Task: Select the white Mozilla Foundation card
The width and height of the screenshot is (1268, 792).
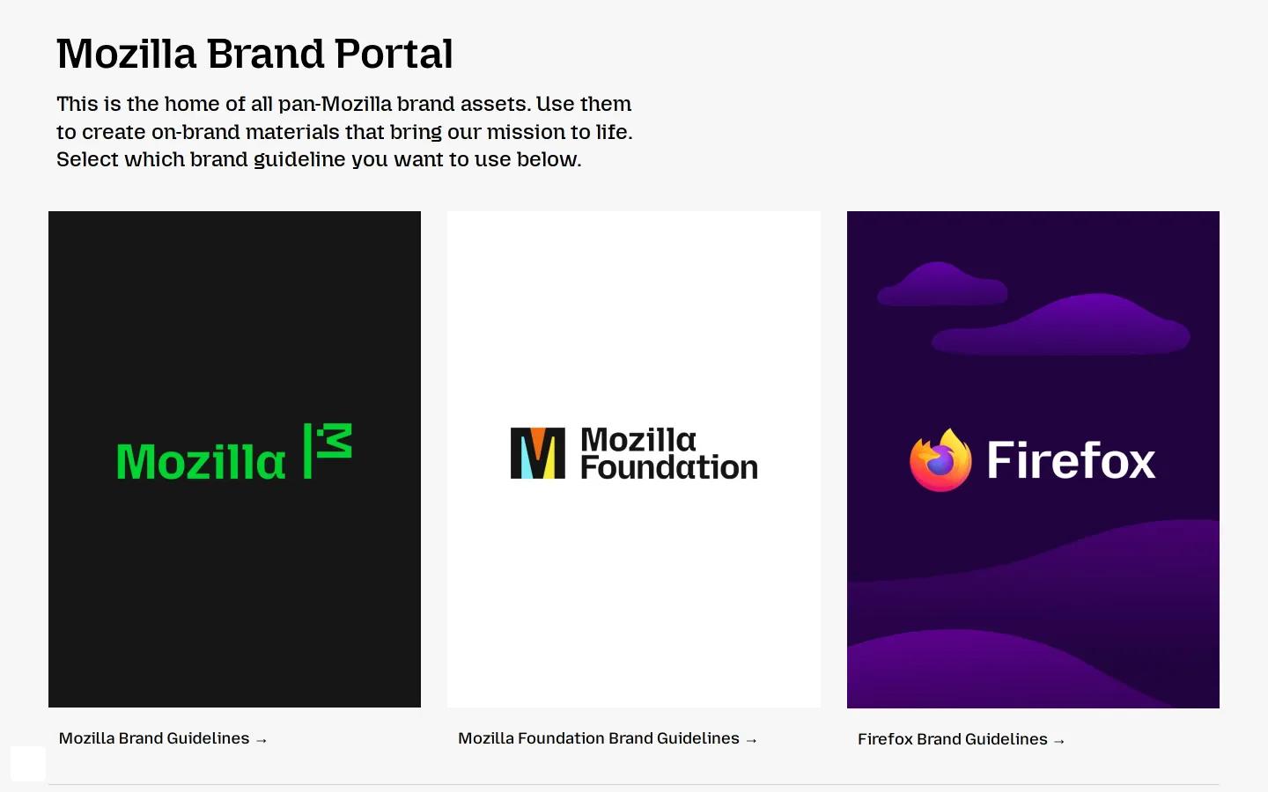Action: [x=634, y=459]
